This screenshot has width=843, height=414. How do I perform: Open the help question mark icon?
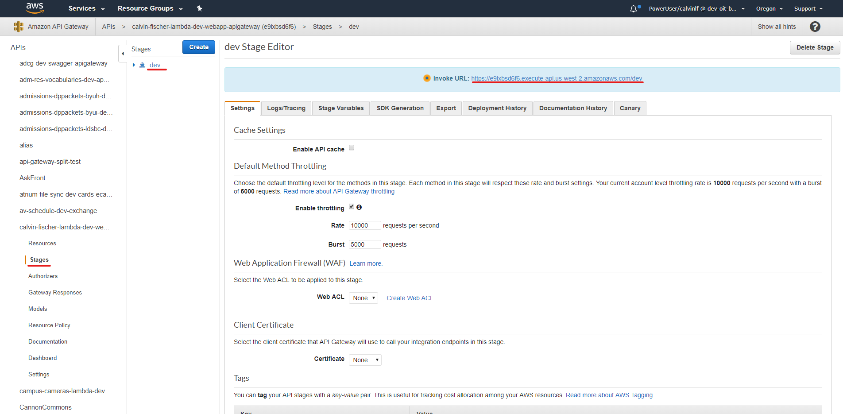coord(815,27)
